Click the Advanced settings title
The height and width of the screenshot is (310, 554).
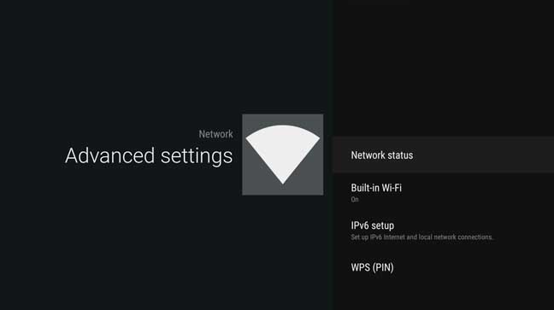coord(149,155)
